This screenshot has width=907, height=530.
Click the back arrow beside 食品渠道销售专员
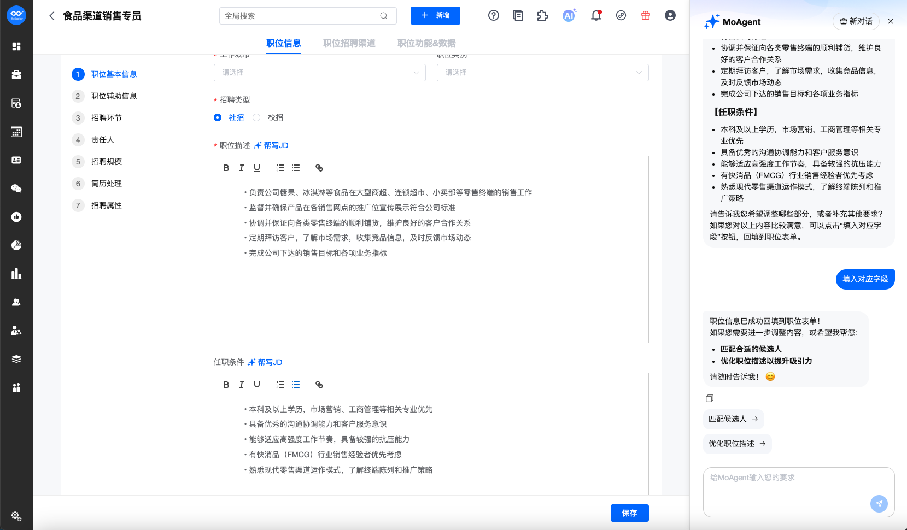click(51, 16)
